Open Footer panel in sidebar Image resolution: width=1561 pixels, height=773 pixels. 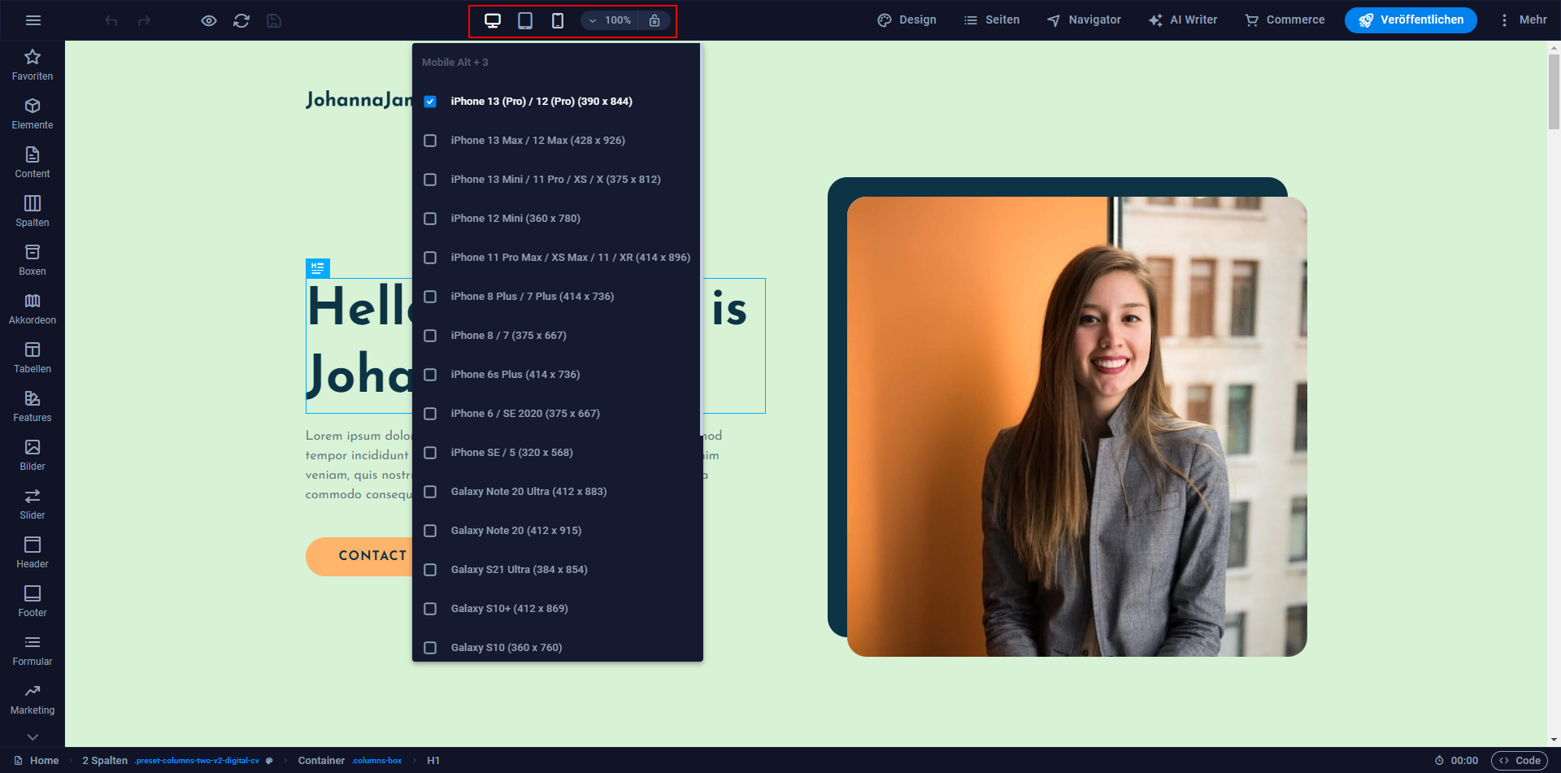33,601
